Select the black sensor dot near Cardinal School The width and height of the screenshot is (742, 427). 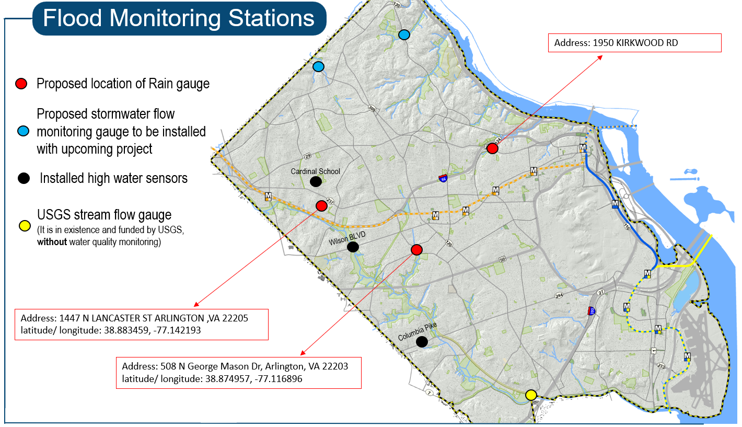pos(316,181)
